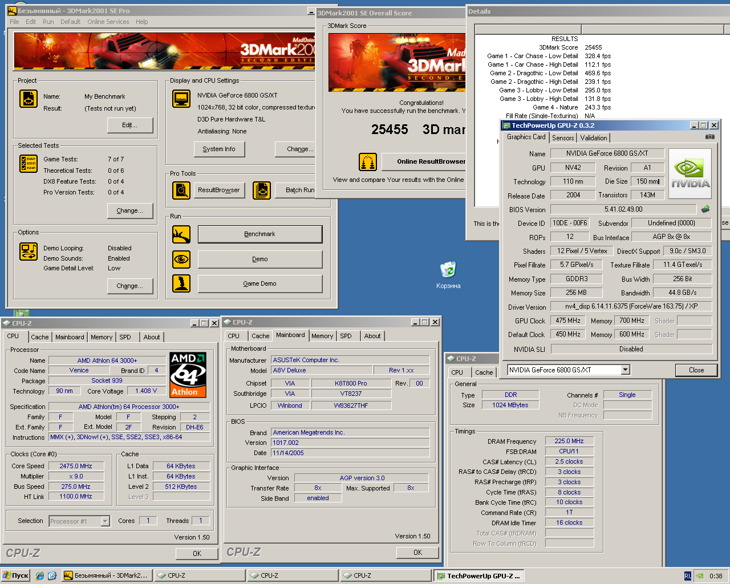Click the NVIDIA logo in GPU-Z
This screenshot has width=730, height=584.
pyautogui.click(x=690, y=174)
